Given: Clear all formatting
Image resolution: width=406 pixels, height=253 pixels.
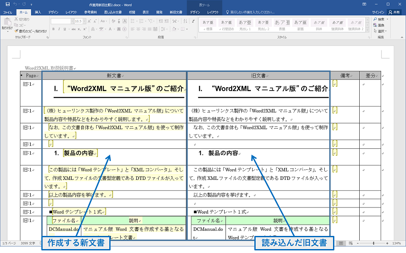Looking at the screenshot, I should point(114,21).
